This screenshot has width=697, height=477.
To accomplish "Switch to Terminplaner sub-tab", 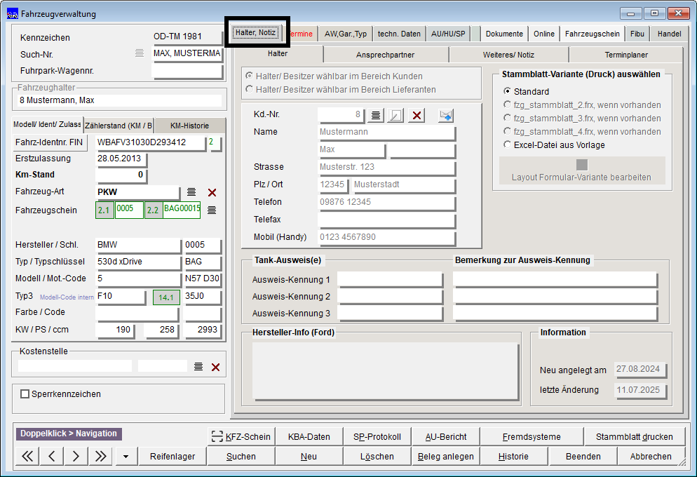I will 626,55.
